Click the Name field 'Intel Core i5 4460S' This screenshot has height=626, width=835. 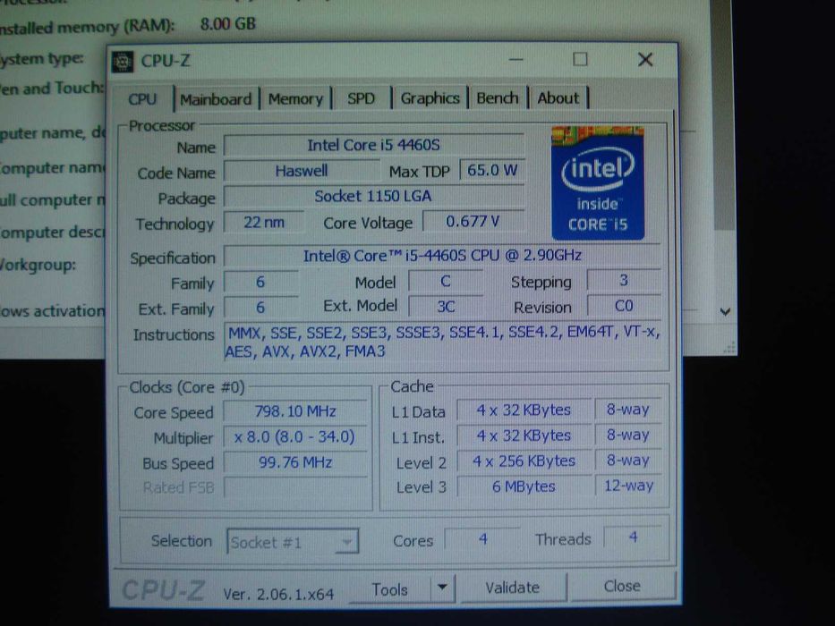[374, 145]
